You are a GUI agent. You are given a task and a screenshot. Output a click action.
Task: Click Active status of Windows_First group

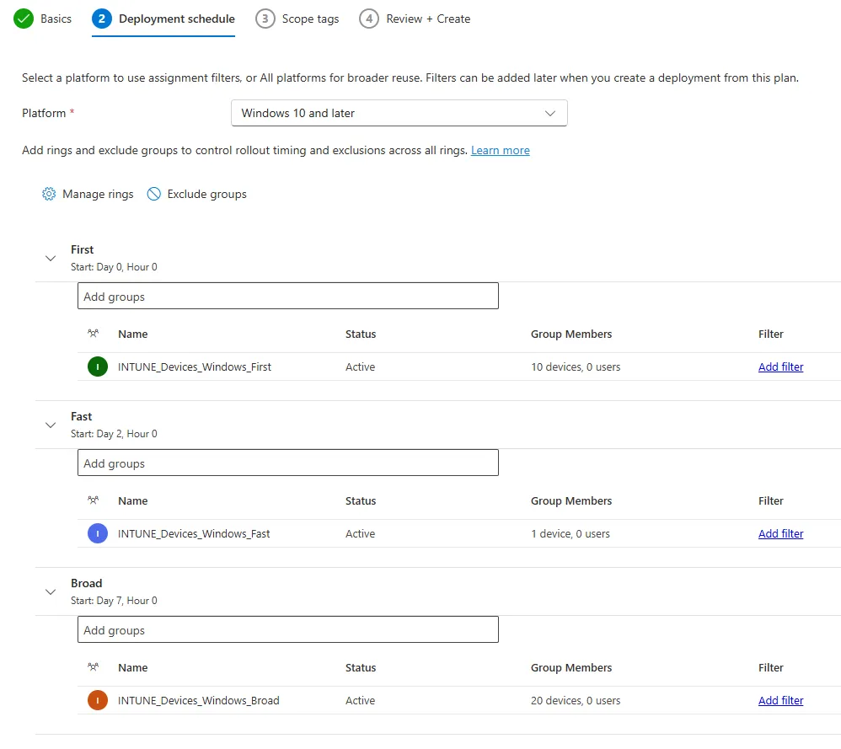point(360,366)
